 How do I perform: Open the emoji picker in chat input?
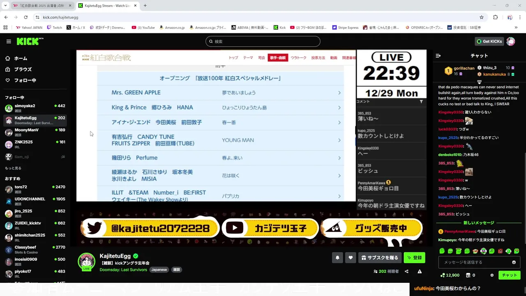pos(514,262)
